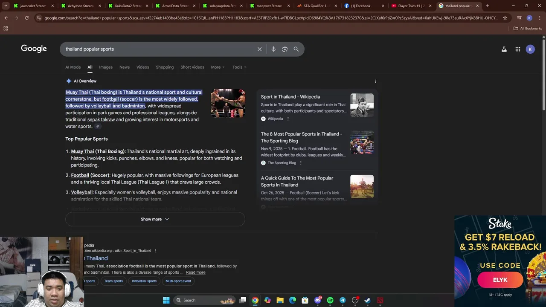Select the News tab

pos(125,67)
